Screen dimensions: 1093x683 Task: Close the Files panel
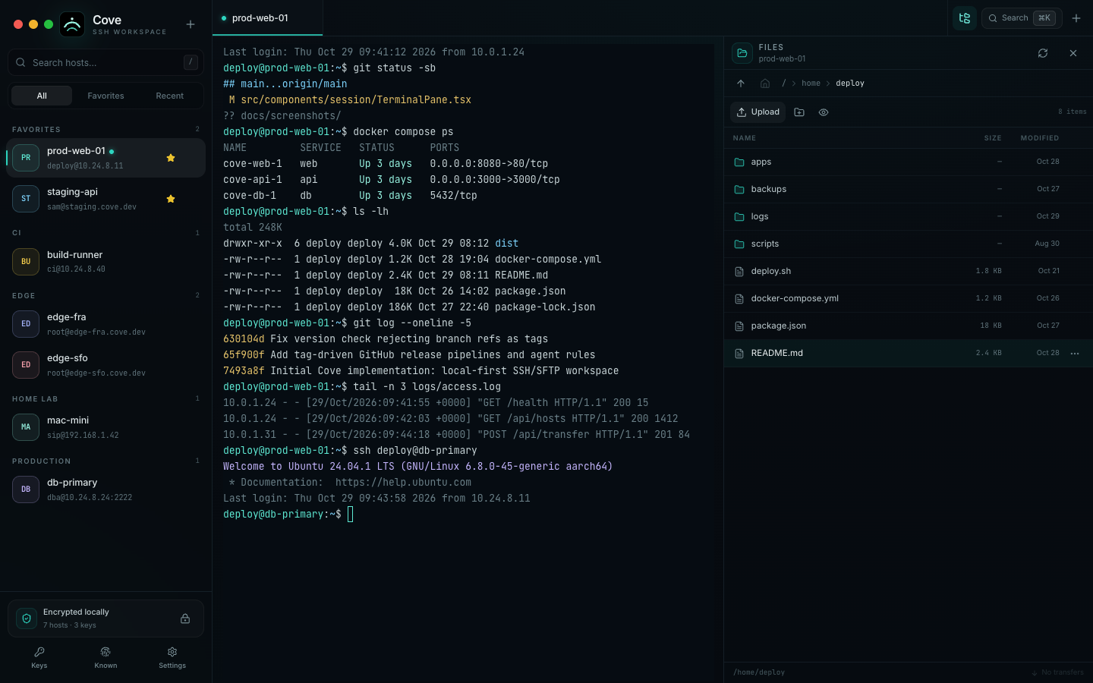pyautogui.click(x=1073, y=53)
